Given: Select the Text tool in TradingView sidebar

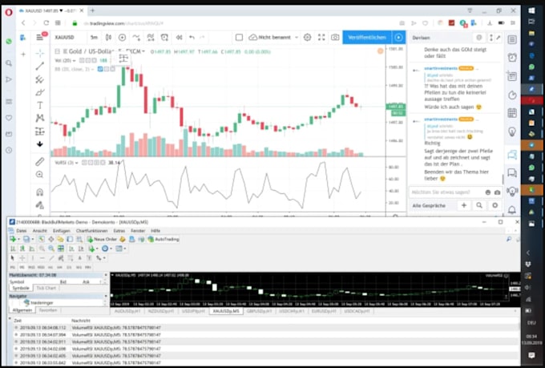Looking at the screenshot, I should (39, 105).
